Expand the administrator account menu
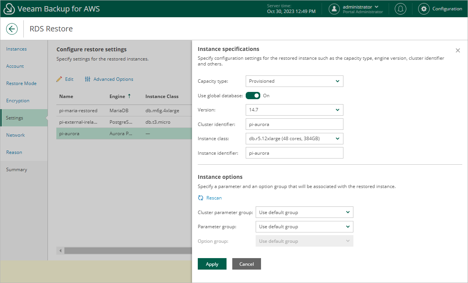468x283 pixels. [x=376, y=7]
